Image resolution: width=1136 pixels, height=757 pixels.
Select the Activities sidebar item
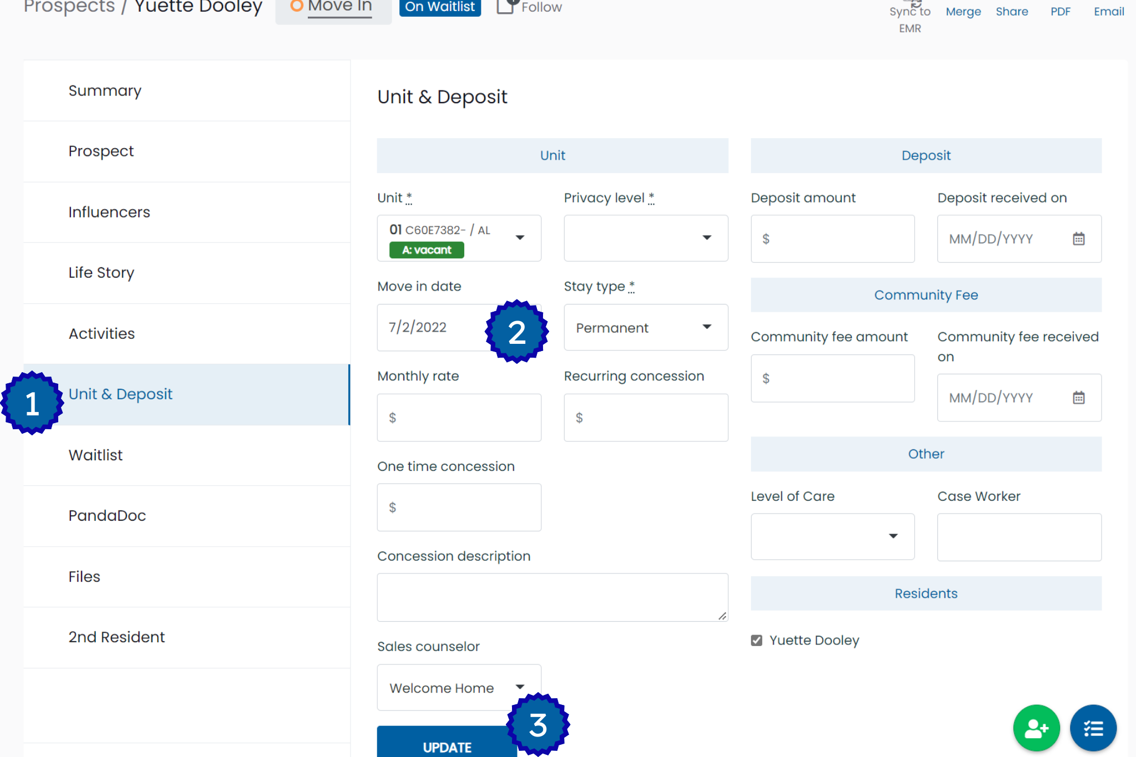pyautogui.click(x=186, y=334)
